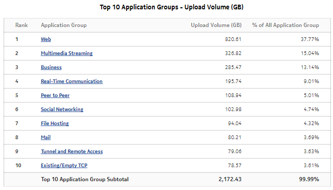The width and height of the screenshot is (333, 190).
Task: Open the Business application group link
Action: [x=51, y=67]
